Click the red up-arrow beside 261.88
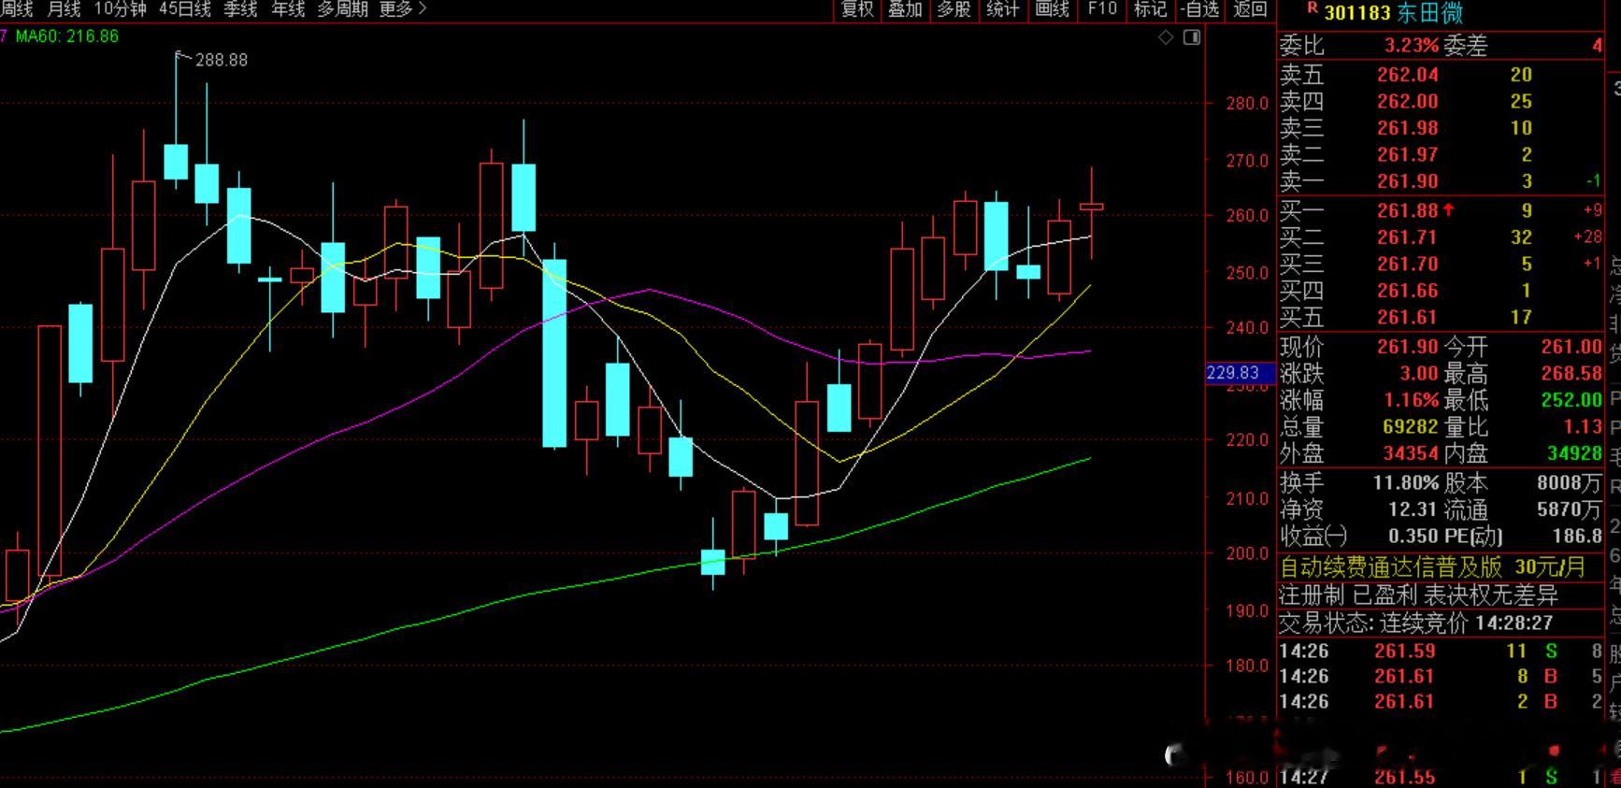The width and height of the screenshot is (1621, 788). [x=1448, y=210]
